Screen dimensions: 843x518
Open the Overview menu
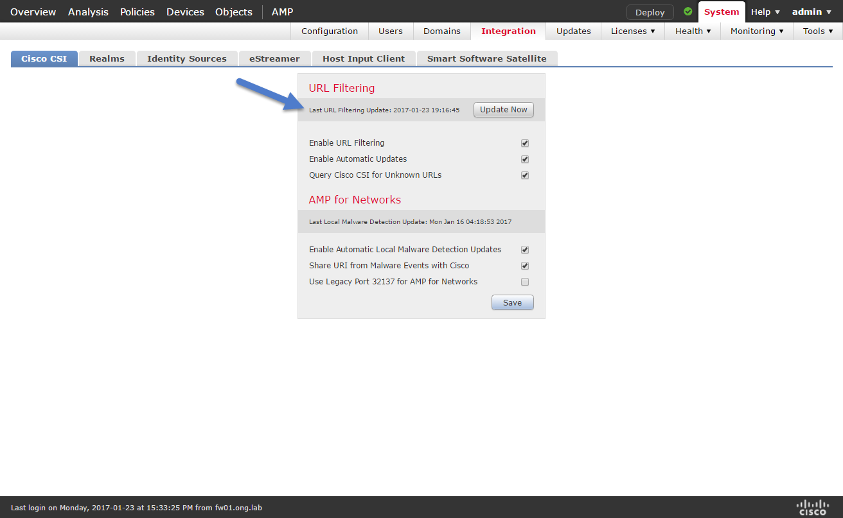click(x=33, y=12)
